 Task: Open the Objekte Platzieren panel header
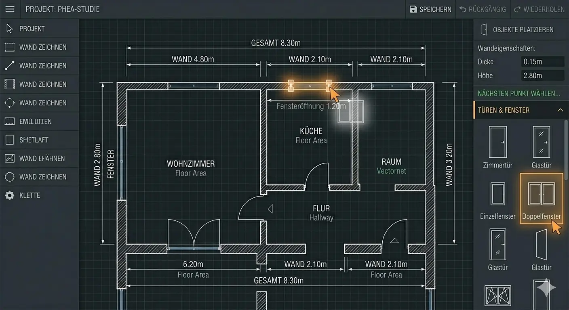521,29
